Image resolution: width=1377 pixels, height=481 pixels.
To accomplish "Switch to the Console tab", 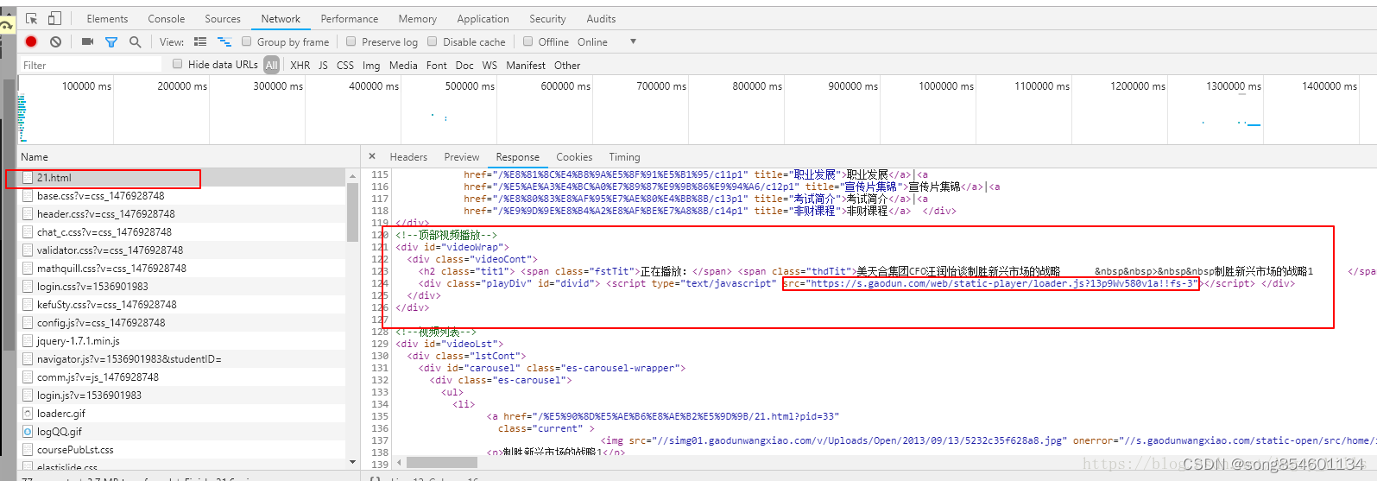I will [167, 18].
